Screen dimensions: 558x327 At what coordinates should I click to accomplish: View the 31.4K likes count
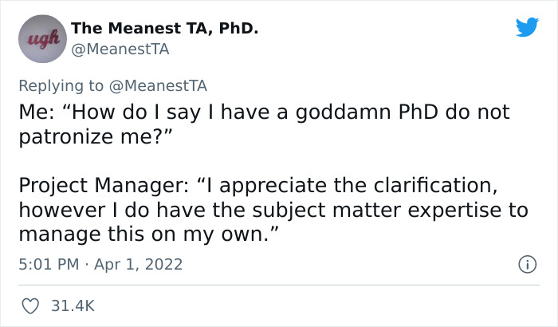[73, 305]
